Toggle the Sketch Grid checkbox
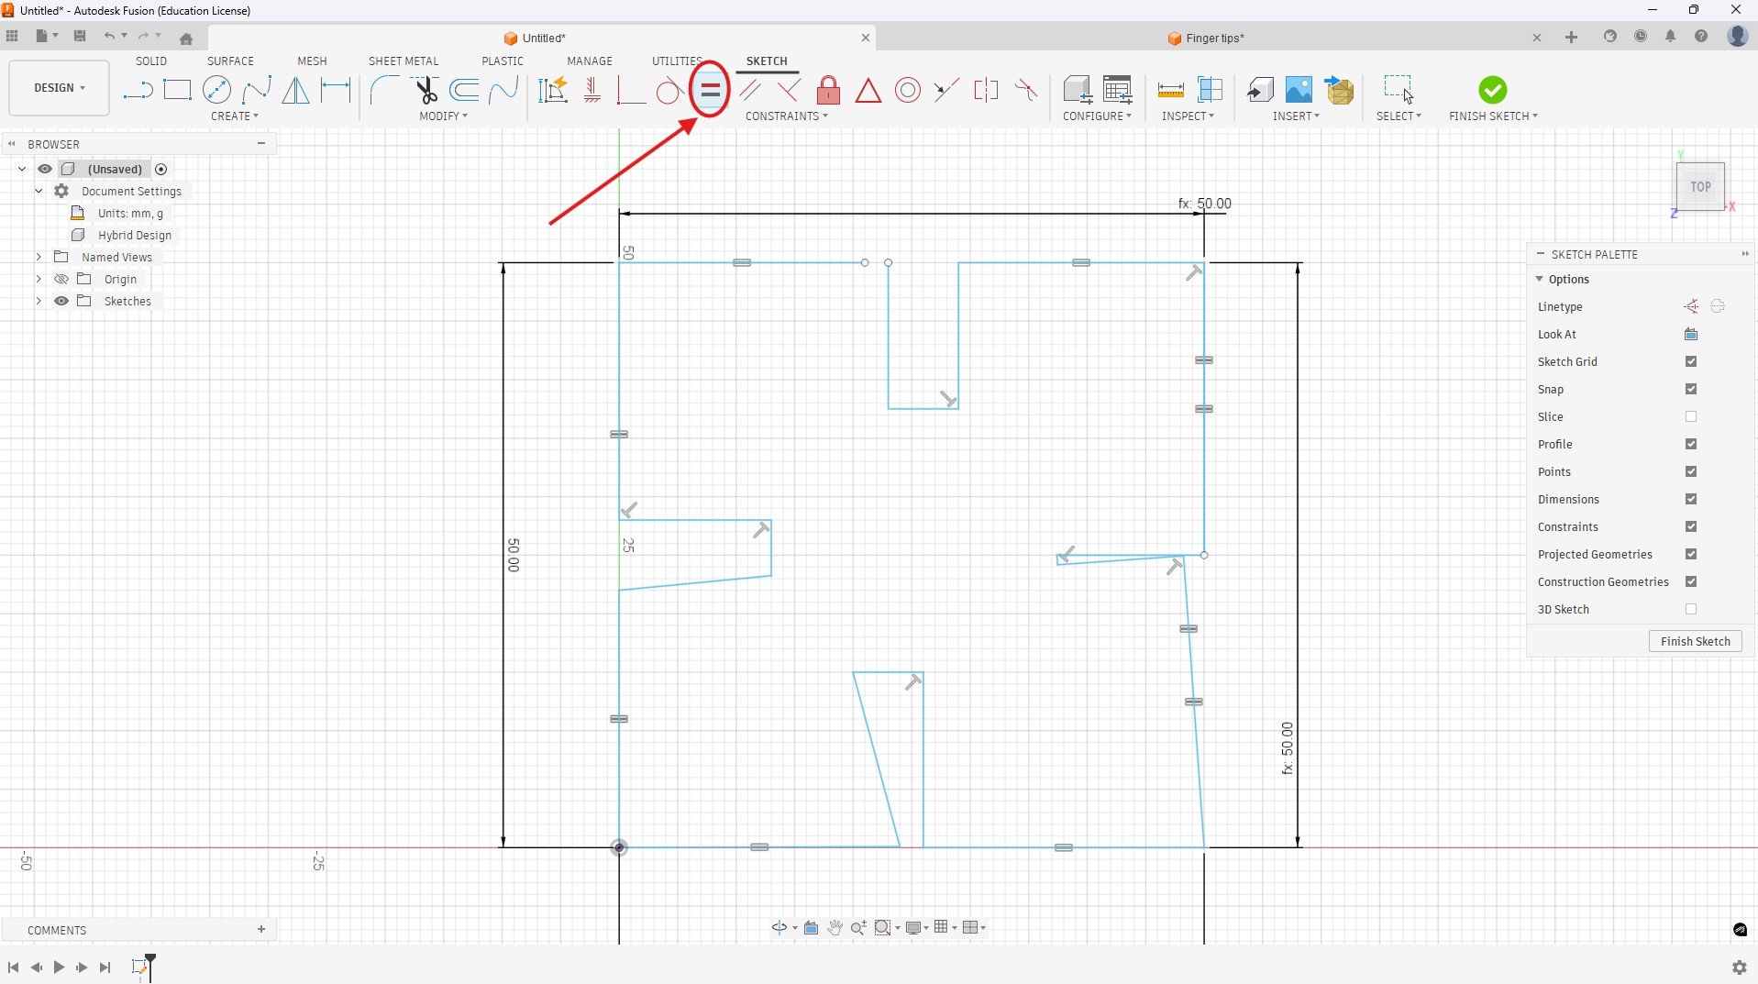Screen dimensions: 1758x984 (x=1691, y=361)
